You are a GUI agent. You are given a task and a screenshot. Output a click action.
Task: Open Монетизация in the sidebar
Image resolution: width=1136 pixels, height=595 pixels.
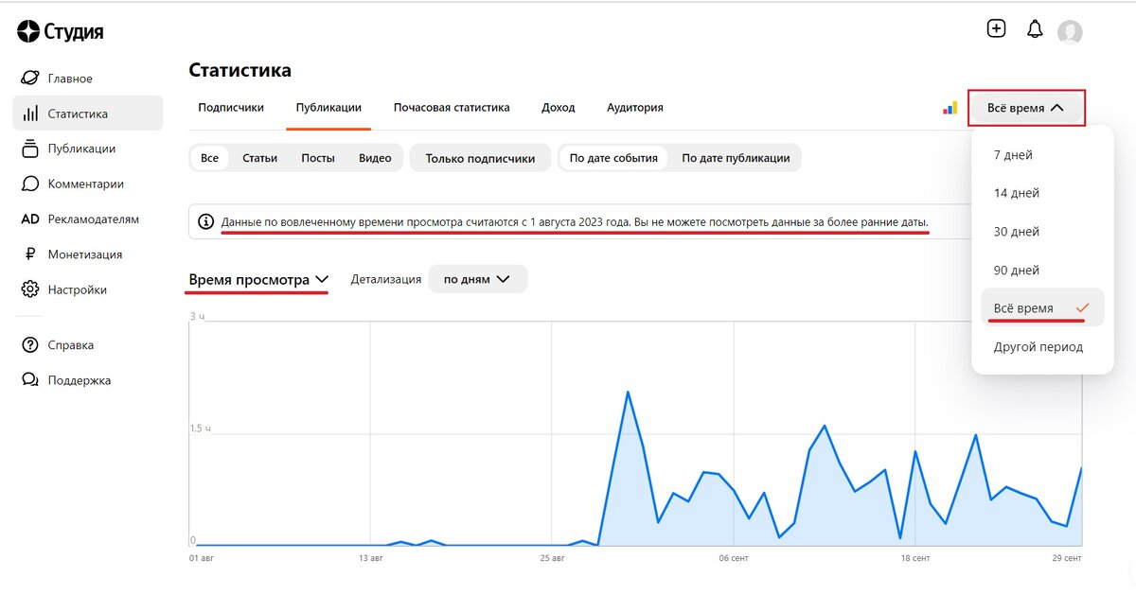tap(87, 254)
